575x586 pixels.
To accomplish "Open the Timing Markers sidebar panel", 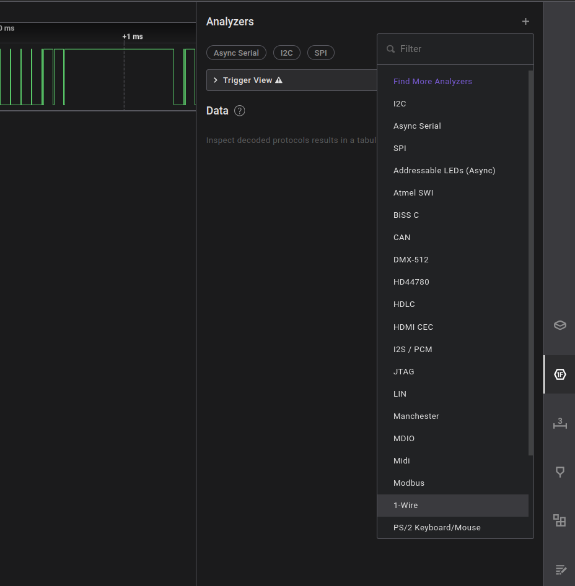I will pos(560,472).
